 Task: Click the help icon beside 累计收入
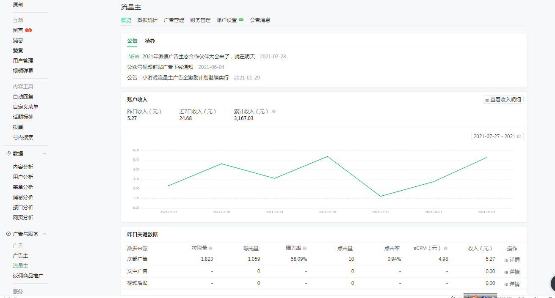click(x=274, y=112)
